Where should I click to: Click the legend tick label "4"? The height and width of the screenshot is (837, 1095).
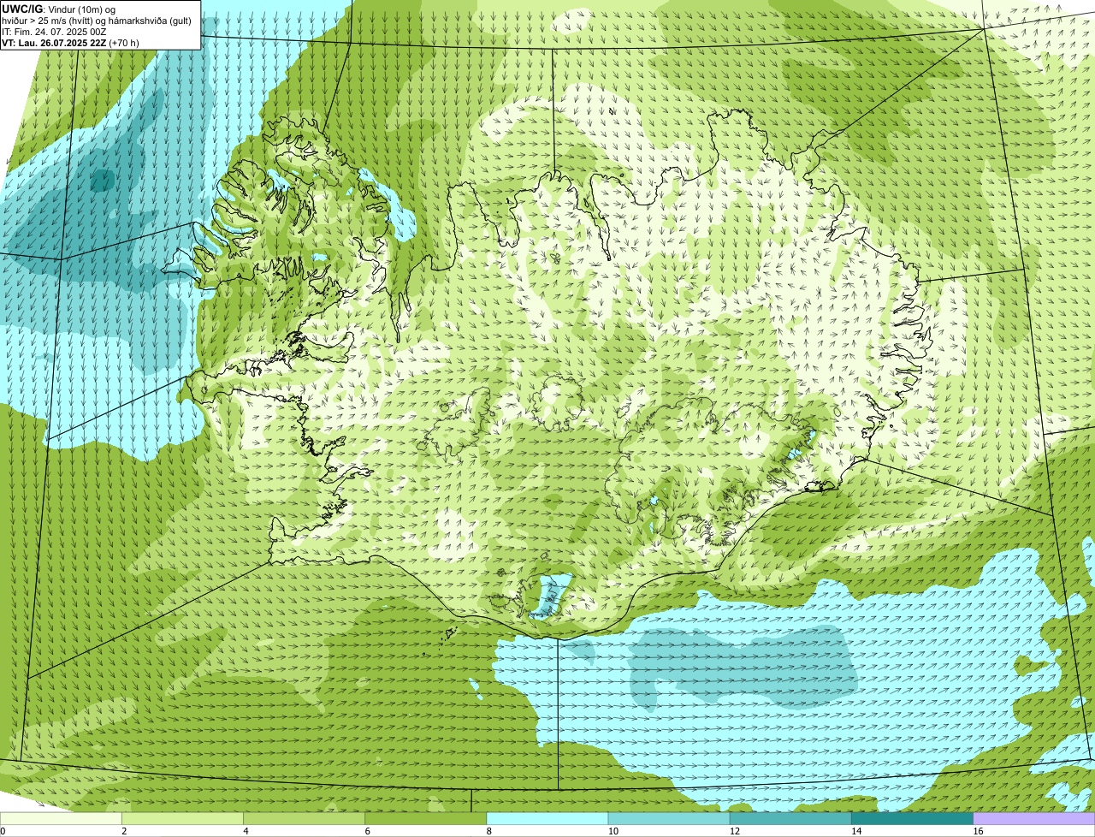246,831
